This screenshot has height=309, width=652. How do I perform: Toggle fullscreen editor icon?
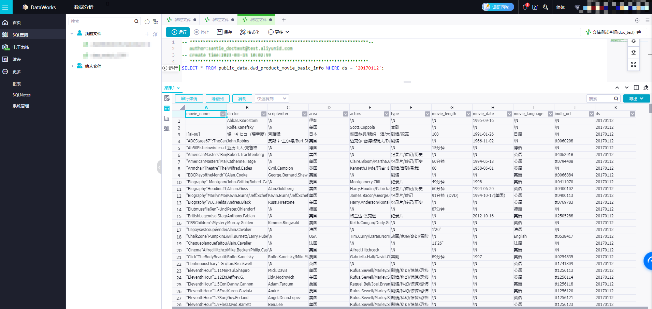coord(634,64)
